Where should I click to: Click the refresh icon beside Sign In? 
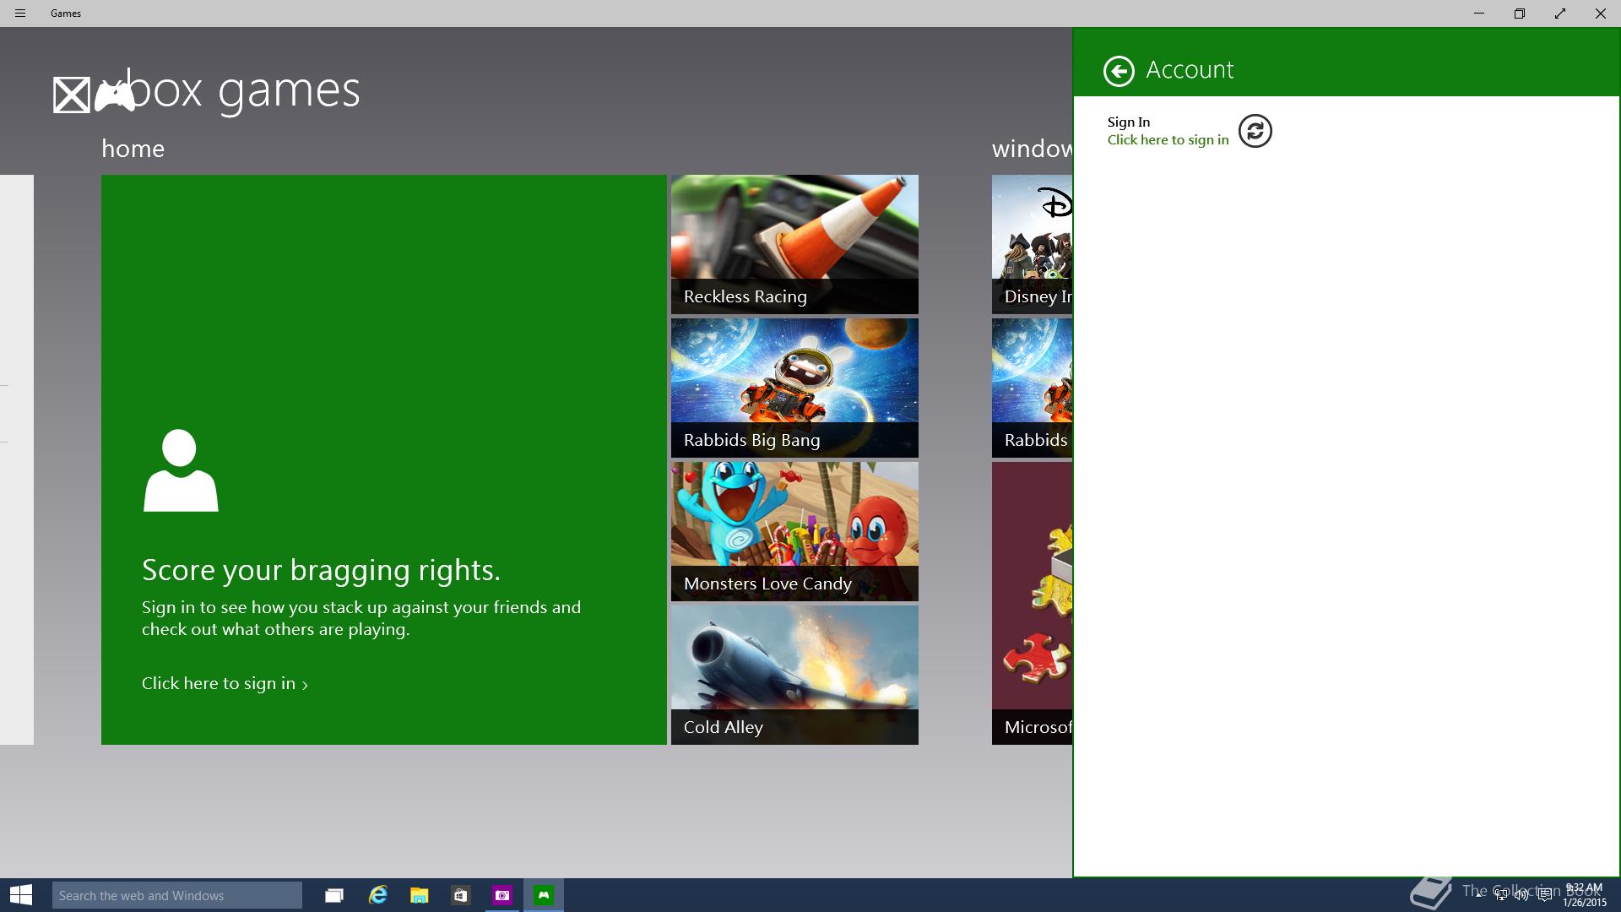(x=1255, y=131)
